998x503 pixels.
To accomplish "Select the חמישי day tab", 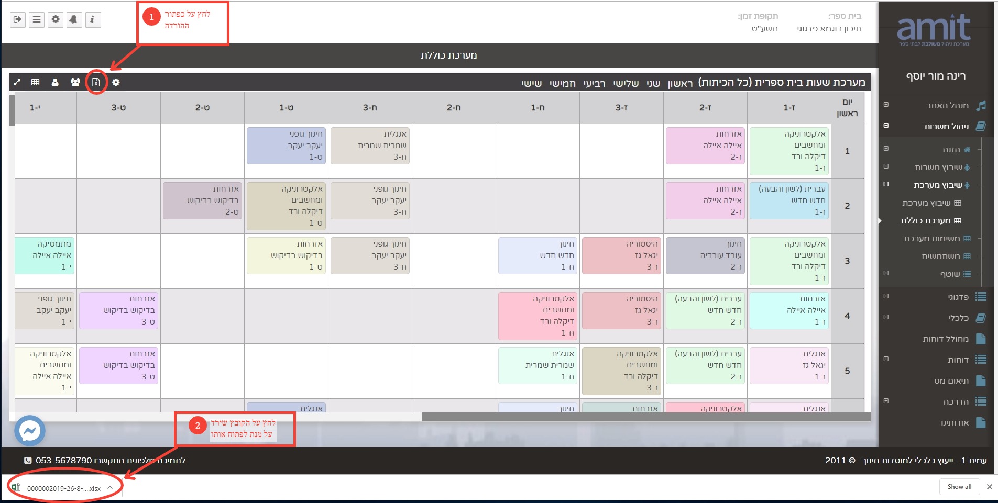I will 562,83.
